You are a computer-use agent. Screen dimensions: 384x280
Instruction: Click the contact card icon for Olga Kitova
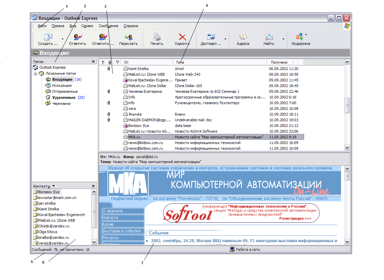coord(36,232)
